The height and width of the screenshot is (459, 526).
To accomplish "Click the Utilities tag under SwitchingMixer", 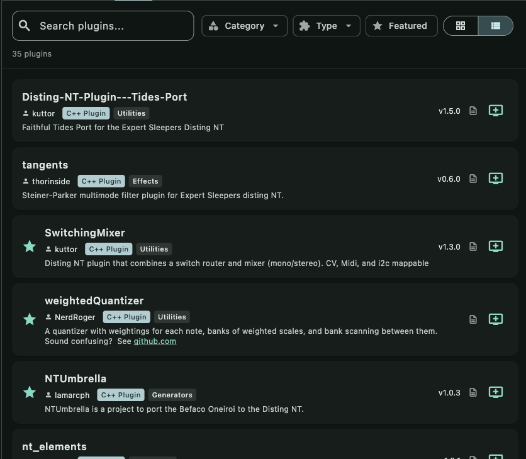I will [154, 249].
